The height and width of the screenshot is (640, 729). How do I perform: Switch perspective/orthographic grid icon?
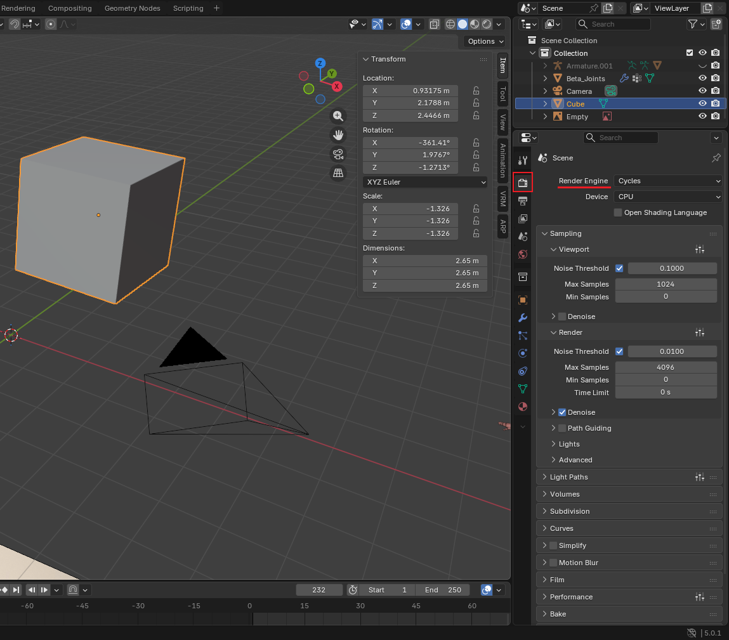tap(338, 173)
